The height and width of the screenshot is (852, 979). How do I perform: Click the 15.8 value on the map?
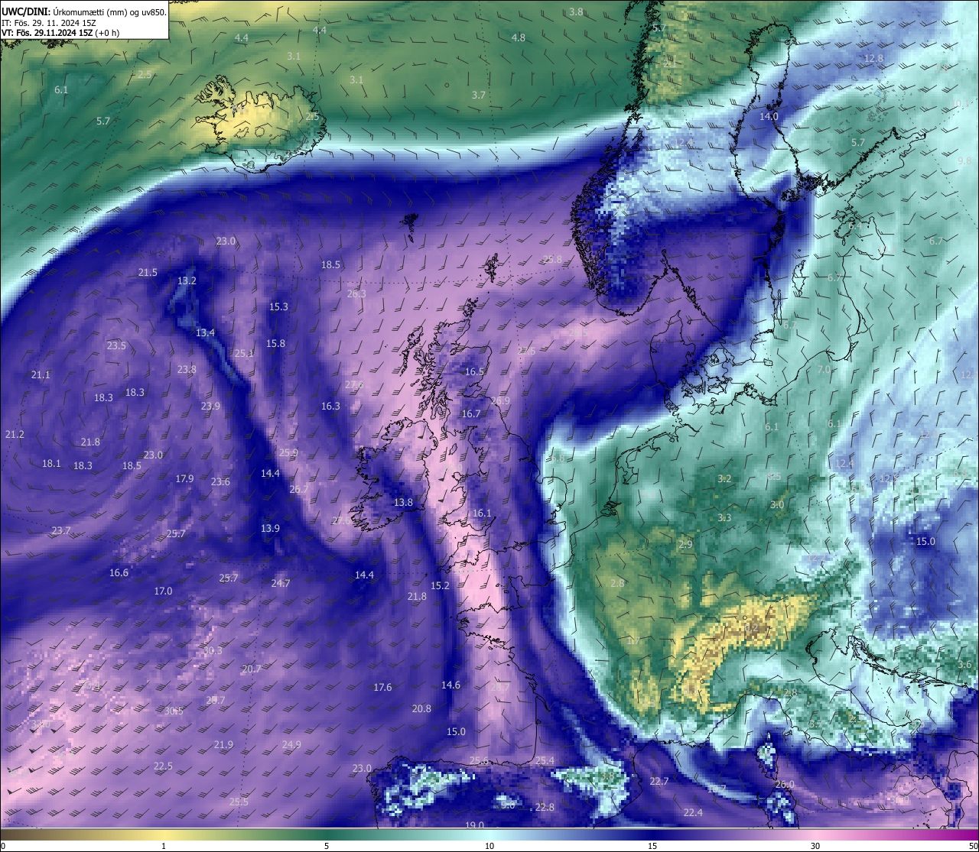(x=275, y=343)
